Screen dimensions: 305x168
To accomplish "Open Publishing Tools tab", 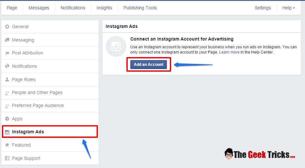I will (x=140, y=8).
